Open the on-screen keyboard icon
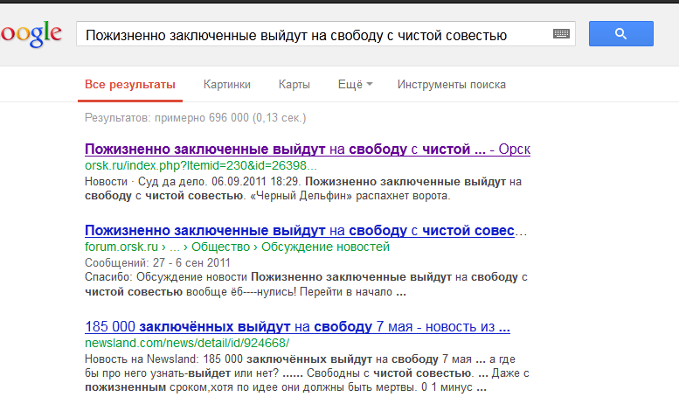This screenshot has width=679, height=404. (x=561, y=34)
